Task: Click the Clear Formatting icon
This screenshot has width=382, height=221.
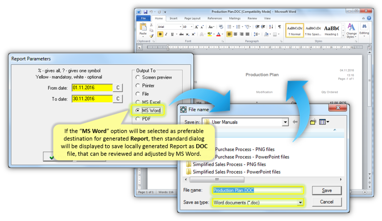Action: pos(221,27)
